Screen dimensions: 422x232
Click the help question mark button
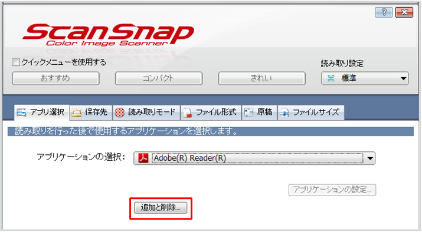pos(384,12)
